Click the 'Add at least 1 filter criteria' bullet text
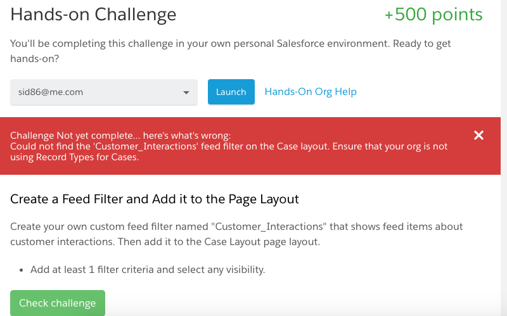This screenshot has height=316, width=507. (147, 270)
